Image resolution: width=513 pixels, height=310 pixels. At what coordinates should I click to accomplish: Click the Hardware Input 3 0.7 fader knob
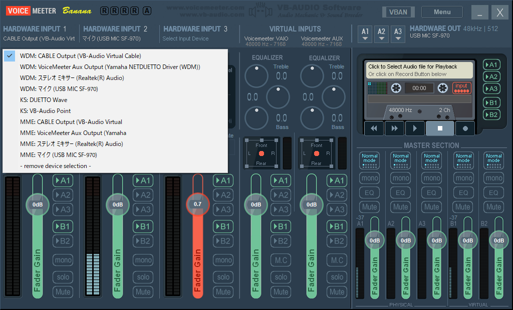(x=197, y=204)
